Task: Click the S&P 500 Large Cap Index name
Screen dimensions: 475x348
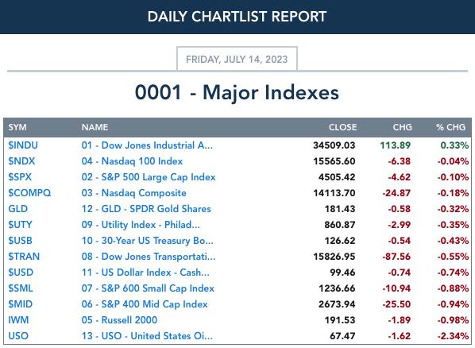Action: (149, 177)
